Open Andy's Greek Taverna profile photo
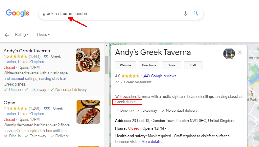 pyautogui.click(x=229, y=54)
